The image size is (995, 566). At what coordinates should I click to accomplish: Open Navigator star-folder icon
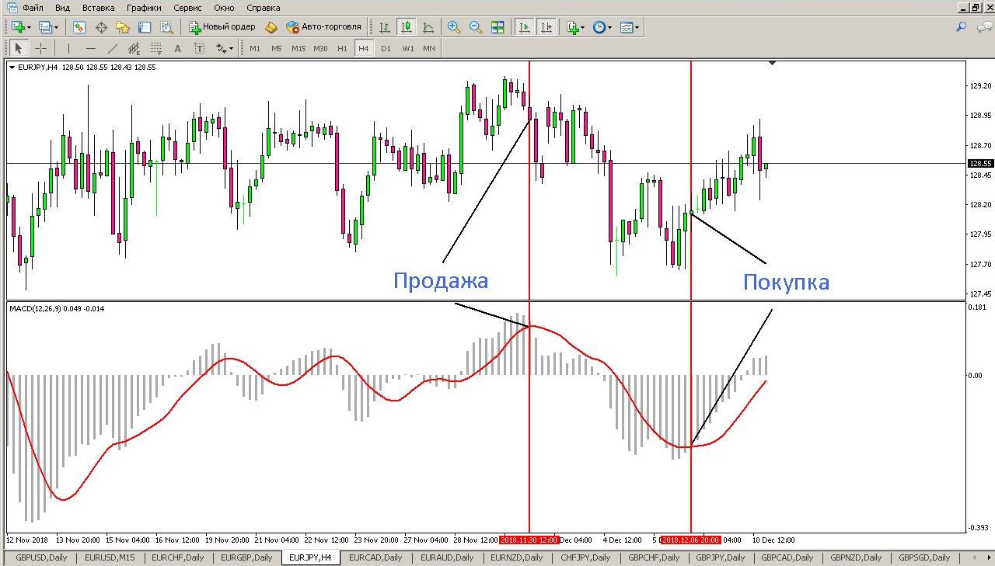tap(123, 27)
